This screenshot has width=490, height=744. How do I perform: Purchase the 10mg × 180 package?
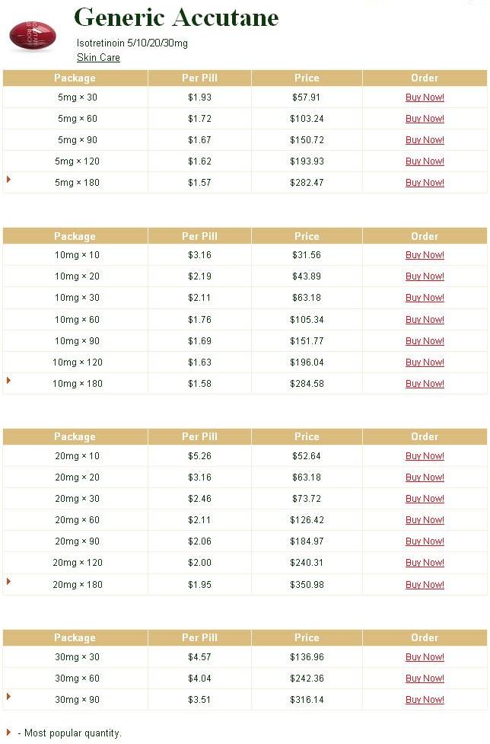(425, 384)
